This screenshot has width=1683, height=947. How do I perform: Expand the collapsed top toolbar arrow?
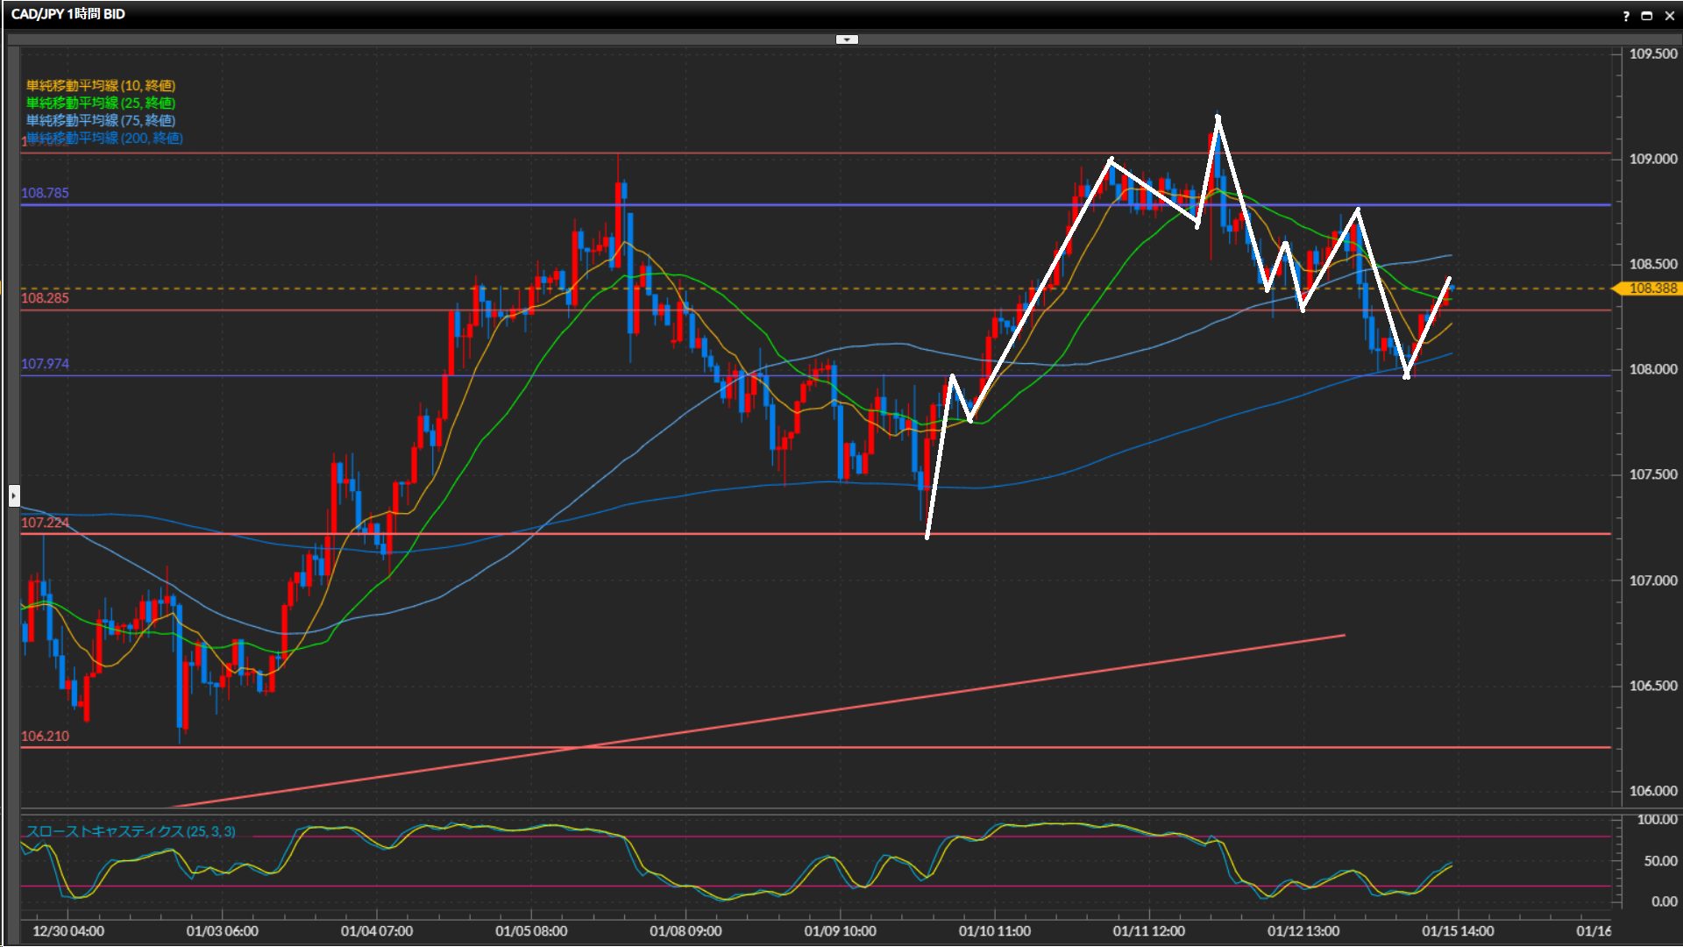[x=847, y=39]
